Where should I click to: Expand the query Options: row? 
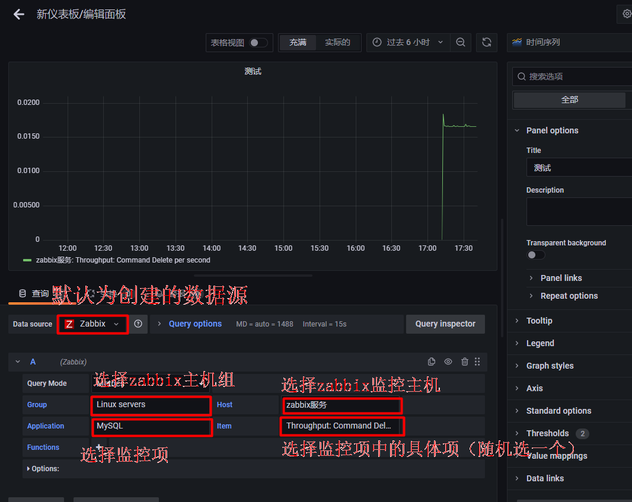pyautogui.click(x=43, y=469)
